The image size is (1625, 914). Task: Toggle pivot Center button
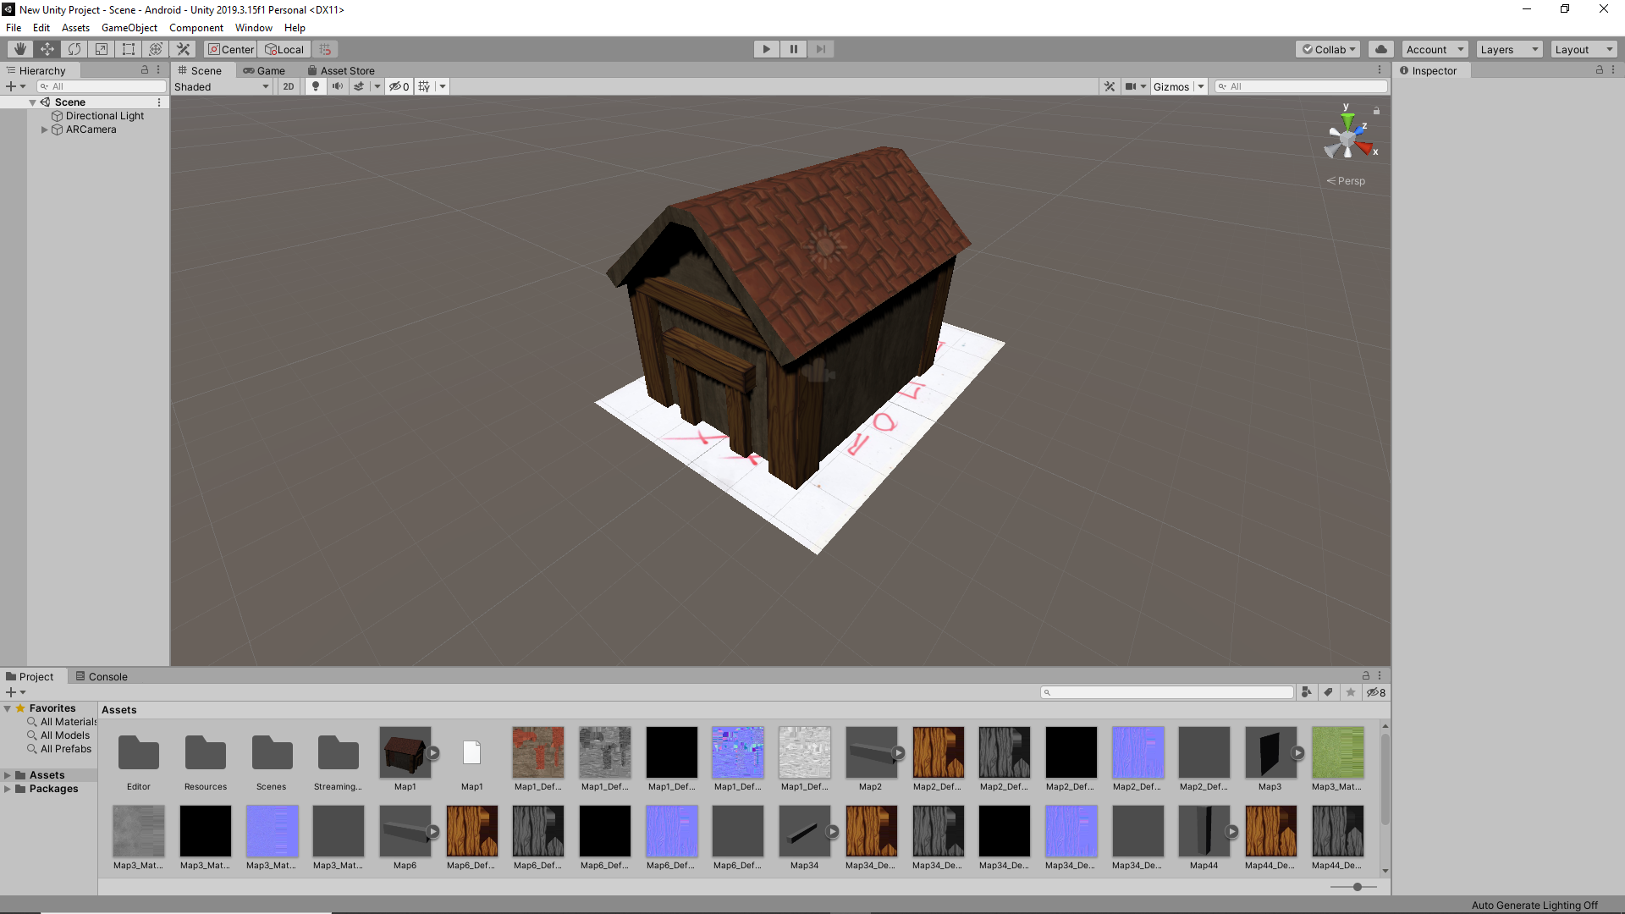point(230,49)
